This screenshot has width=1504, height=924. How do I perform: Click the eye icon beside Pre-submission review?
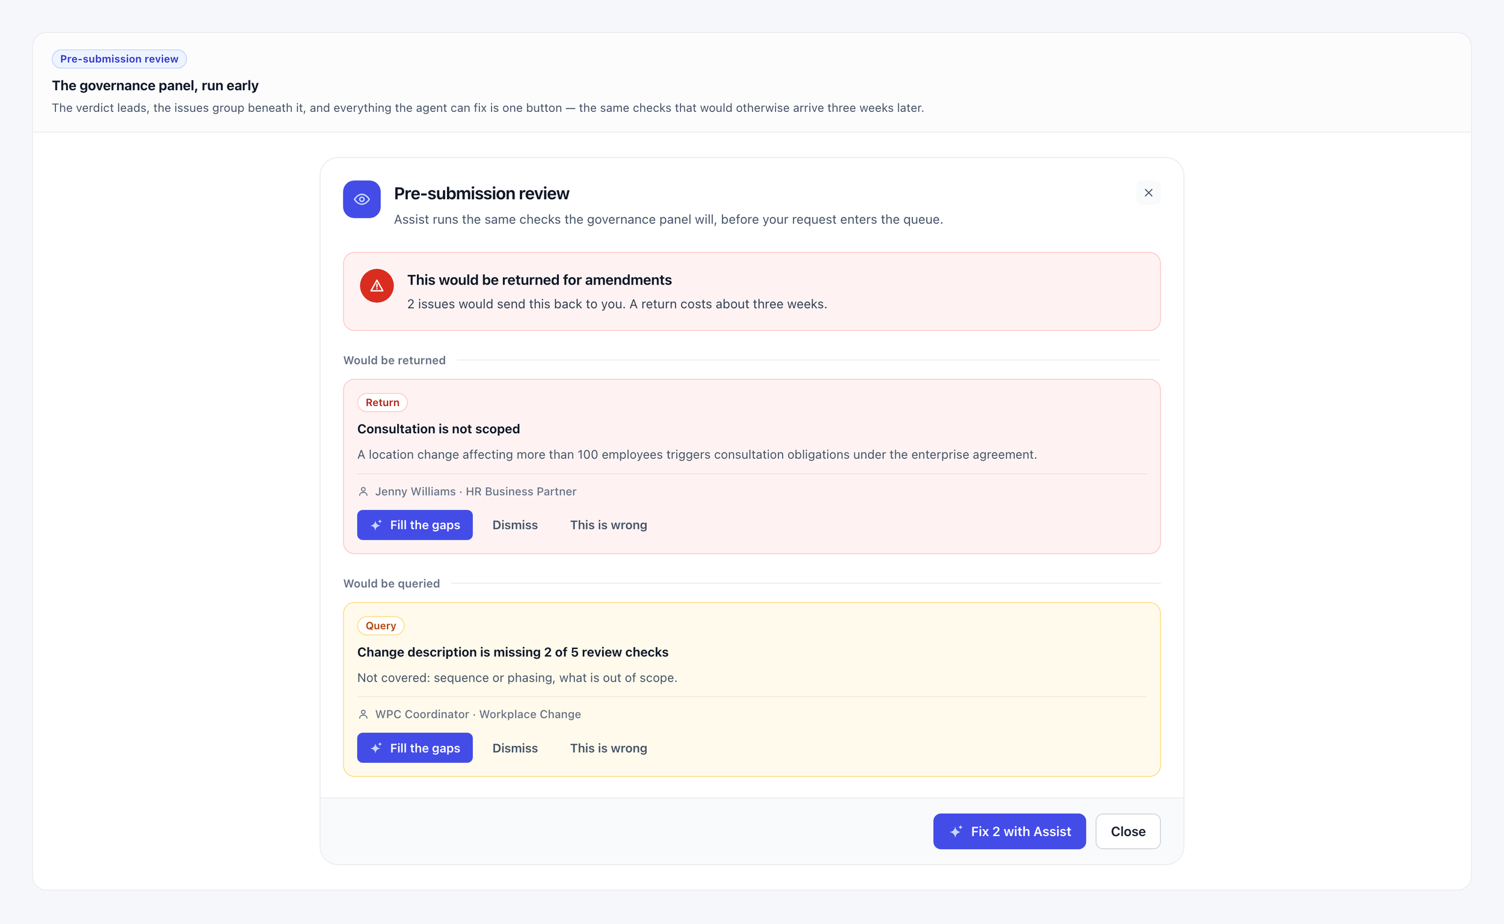(361, 199)
